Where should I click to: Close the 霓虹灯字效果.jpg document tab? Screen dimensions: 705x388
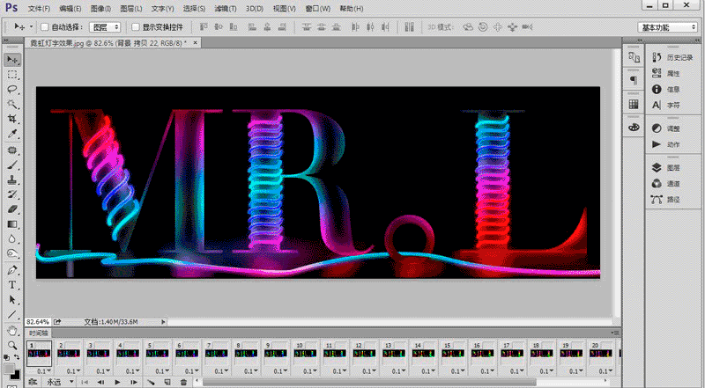point(195,42)
